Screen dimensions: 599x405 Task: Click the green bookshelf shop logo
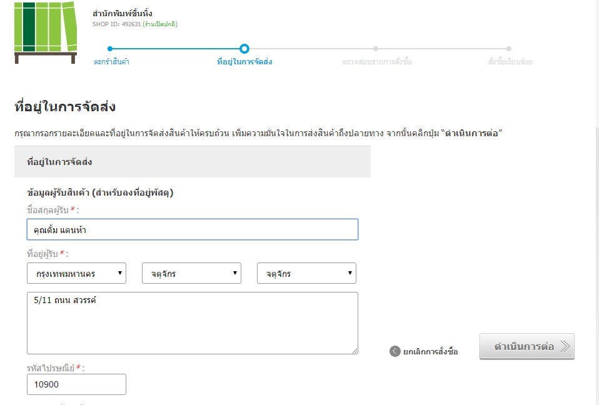click(45, 32)
